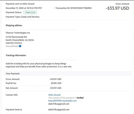The height and width of the screenshot is (114, 134).
Task: Click the Your Payment section header bar
Action: point(68,73)
